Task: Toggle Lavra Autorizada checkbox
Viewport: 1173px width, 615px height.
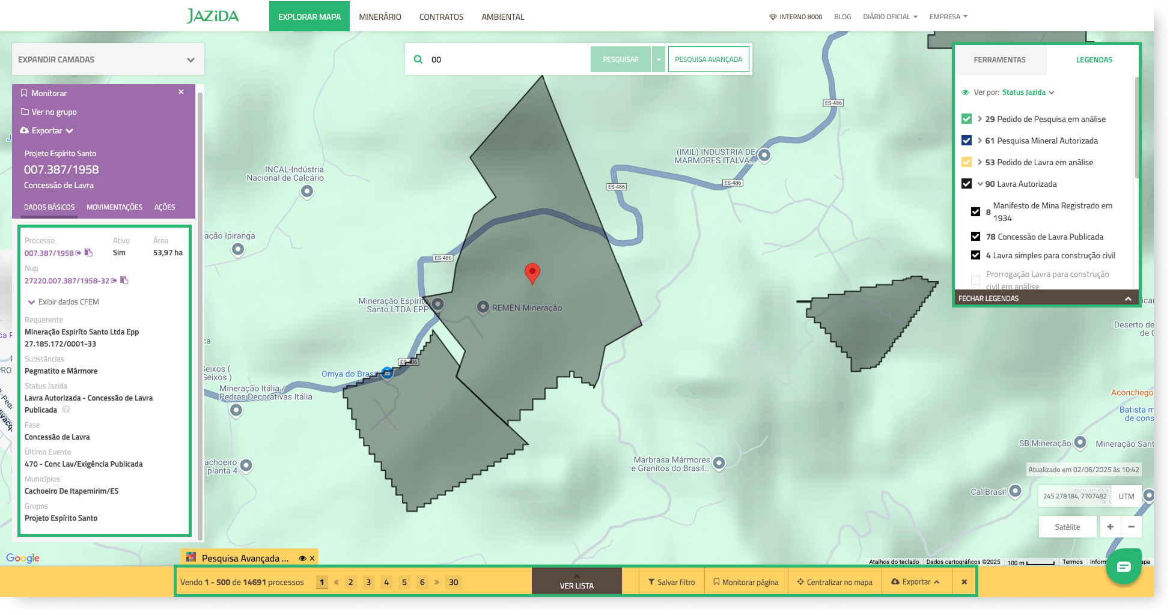Action: tap(966, 184)
